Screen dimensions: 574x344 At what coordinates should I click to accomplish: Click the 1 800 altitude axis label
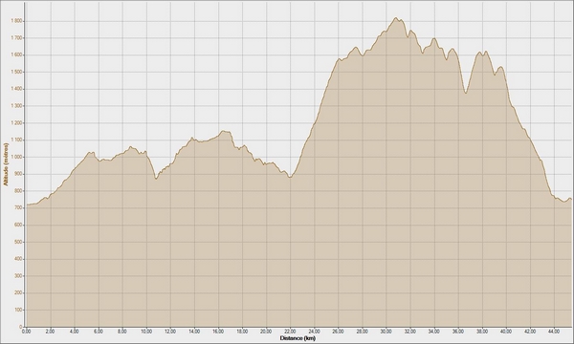click(17, 21)
